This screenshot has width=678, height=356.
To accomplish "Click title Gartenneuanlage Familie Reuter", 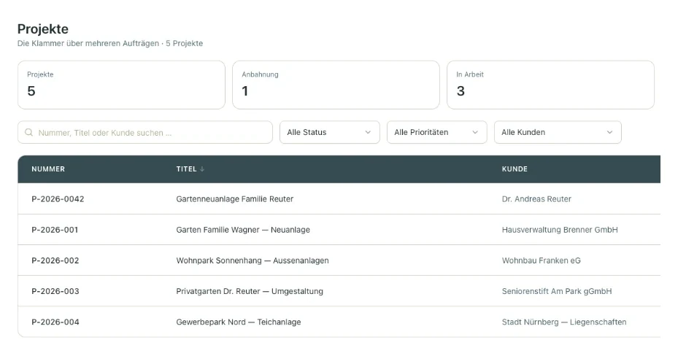I will [x=235, y=199].
